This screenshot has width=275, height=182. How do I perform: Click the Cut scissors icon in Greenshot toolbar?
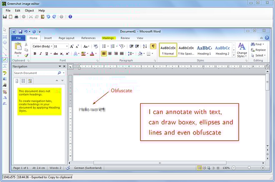click(31, 17)
